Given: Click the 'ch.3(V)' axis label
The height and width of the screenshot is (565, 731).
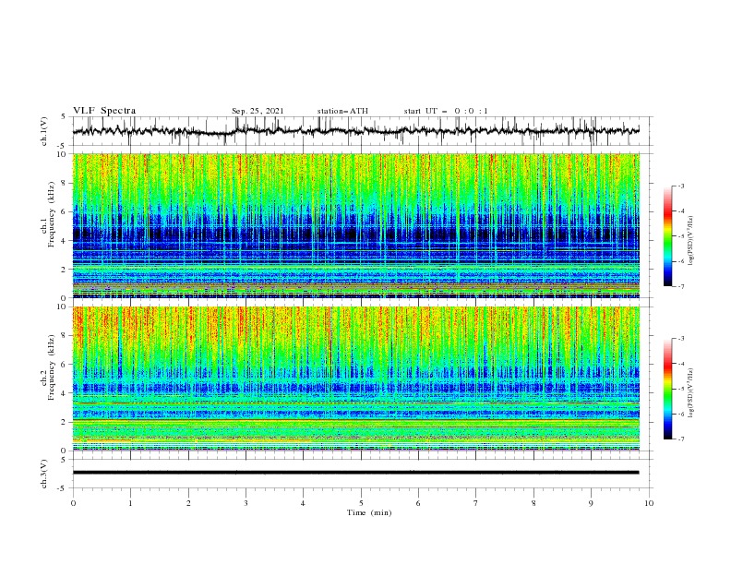Looking at the screenshot, I should tap(44, 474).
